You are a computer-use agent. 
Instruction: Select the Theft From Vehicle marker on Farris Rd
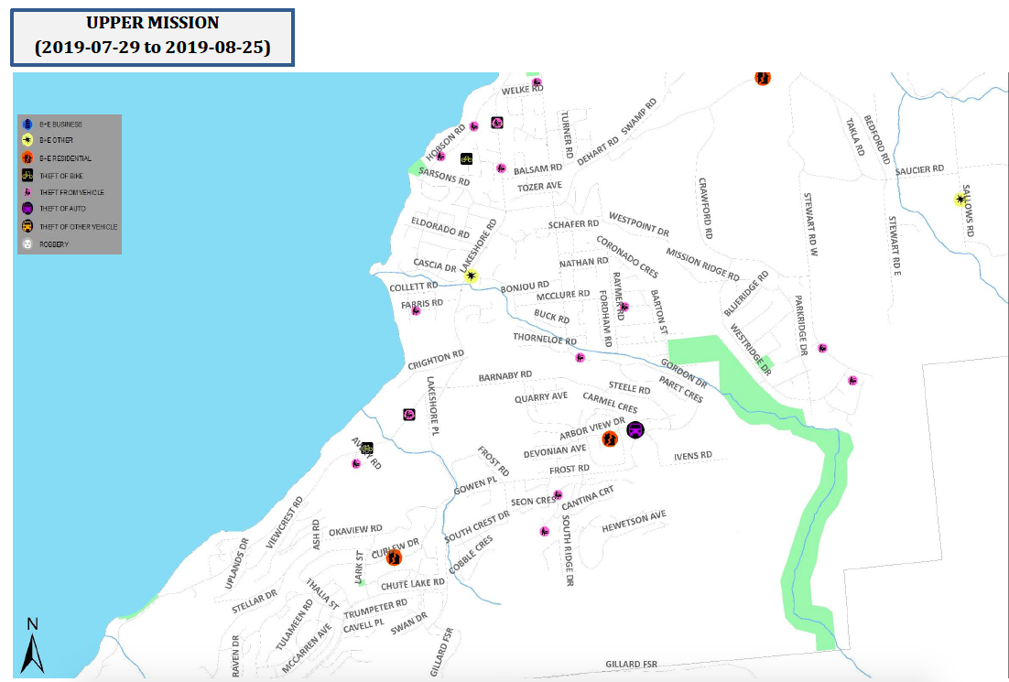click(x=416, y=311)
